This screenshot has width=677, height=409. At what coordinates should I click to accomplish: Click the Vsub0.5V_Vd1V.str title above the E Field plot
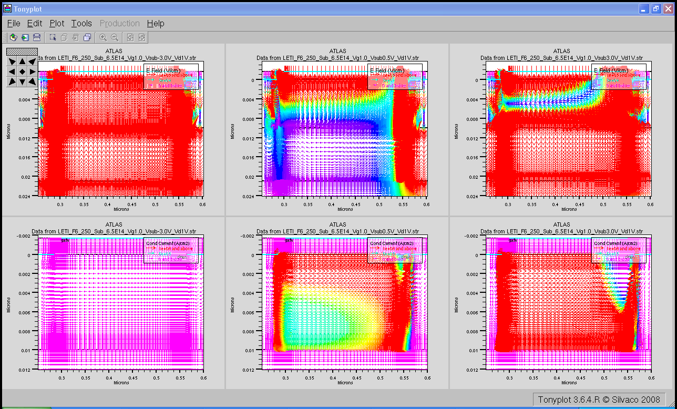[337, 57]
